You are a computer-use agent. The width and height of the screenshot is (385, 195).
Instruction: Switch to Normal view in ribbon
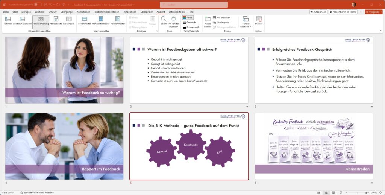(8, 20)
